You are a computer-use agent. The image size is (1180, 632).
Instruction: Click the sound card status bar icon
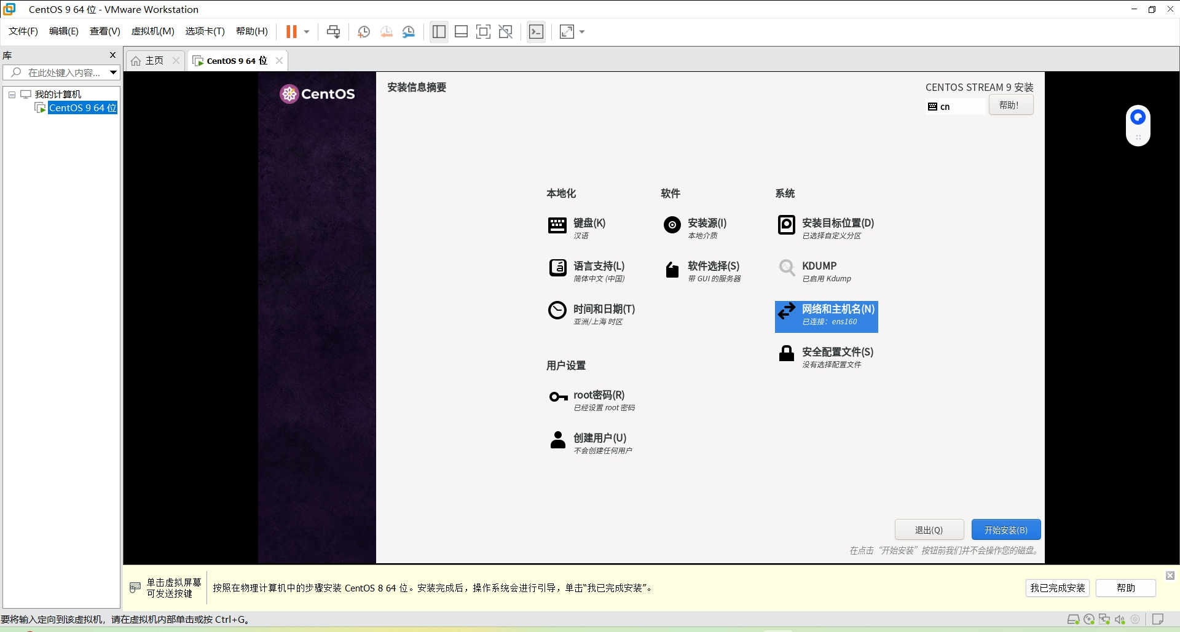[1120, 619]
